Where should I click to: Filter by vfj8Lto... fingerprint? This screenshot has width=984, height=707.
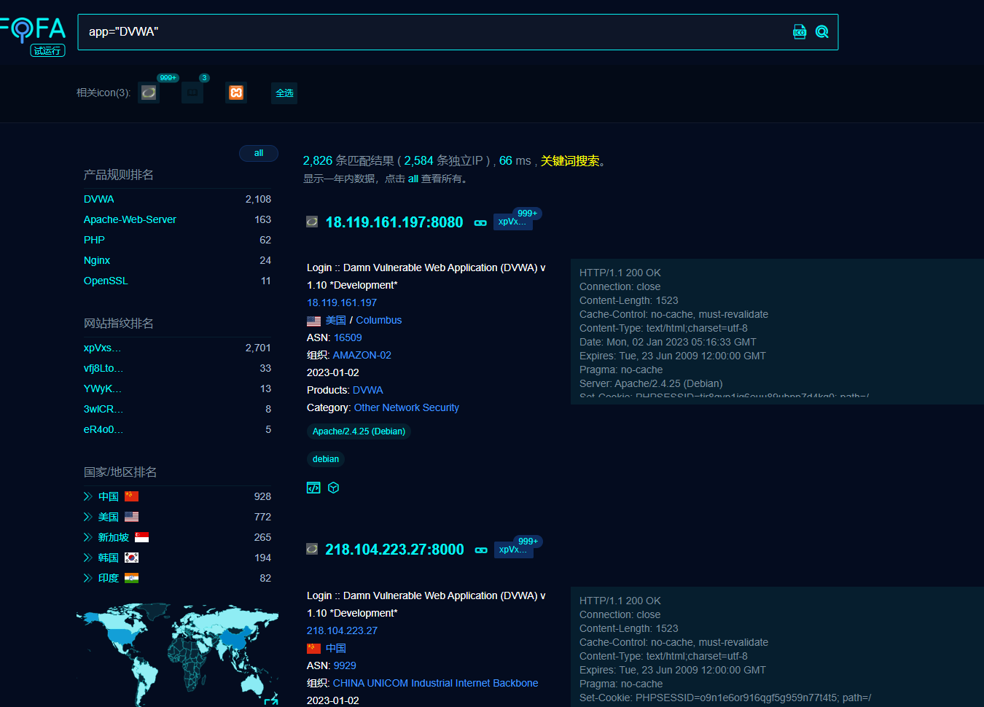pos(104,368)
